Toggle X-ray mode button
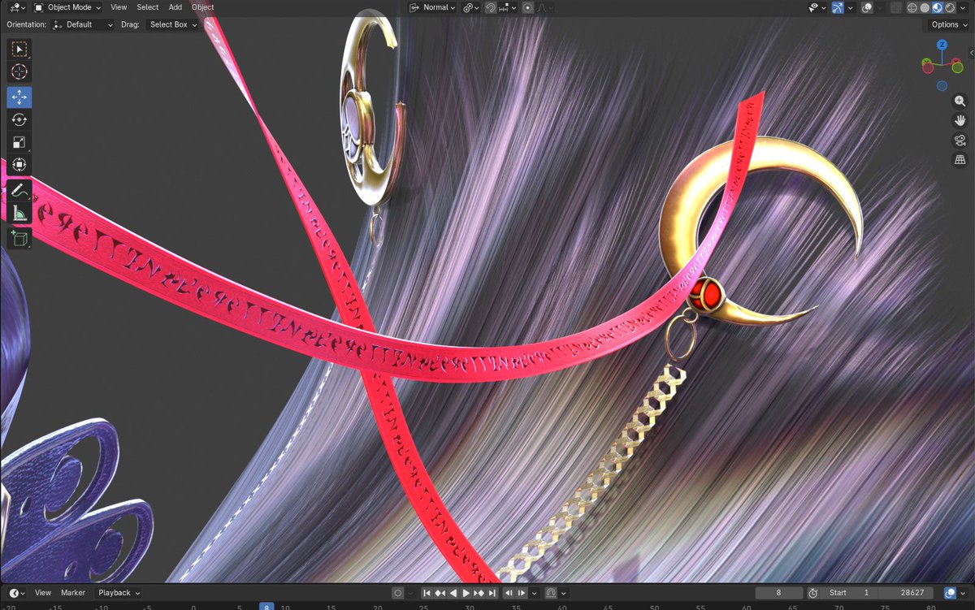 [896, 7]
